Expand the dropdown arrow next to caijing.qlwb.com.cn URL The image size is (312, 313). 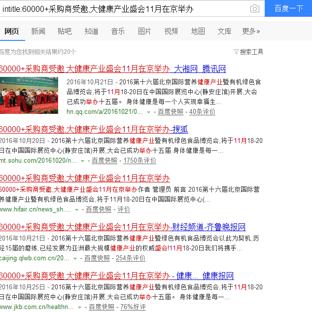coord(75,259)
